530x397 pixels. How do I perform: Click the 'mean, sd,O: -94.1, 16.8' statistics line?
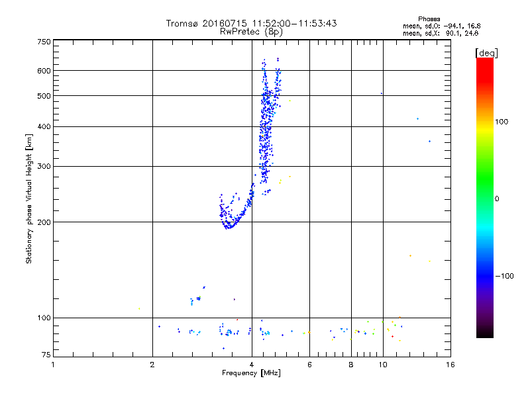click(442, 26)
